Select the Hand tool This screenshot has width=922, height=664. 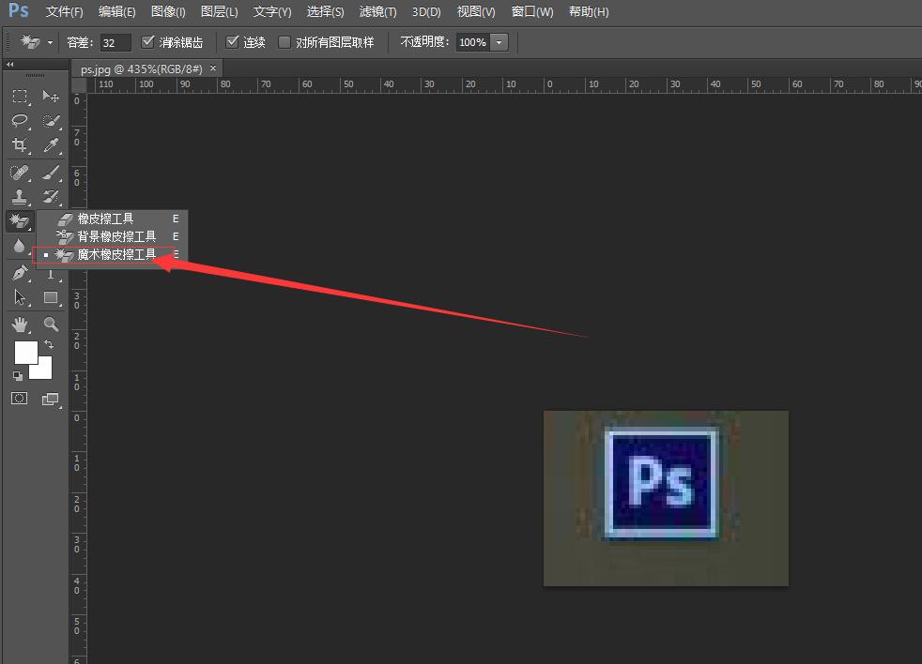pyautogui.click(x=20, y=324)
